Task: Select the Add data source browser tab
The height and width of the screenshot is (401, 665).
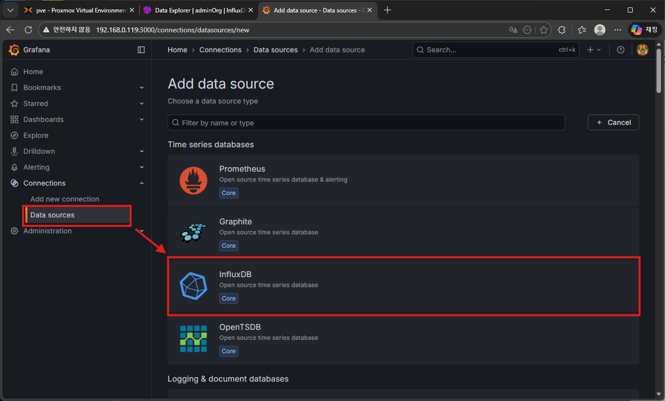Action: tap(317, 10)
